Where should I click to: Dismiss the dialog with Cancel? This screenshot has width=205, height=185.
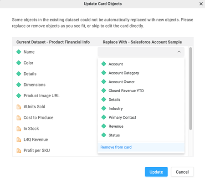pos(182,172)
